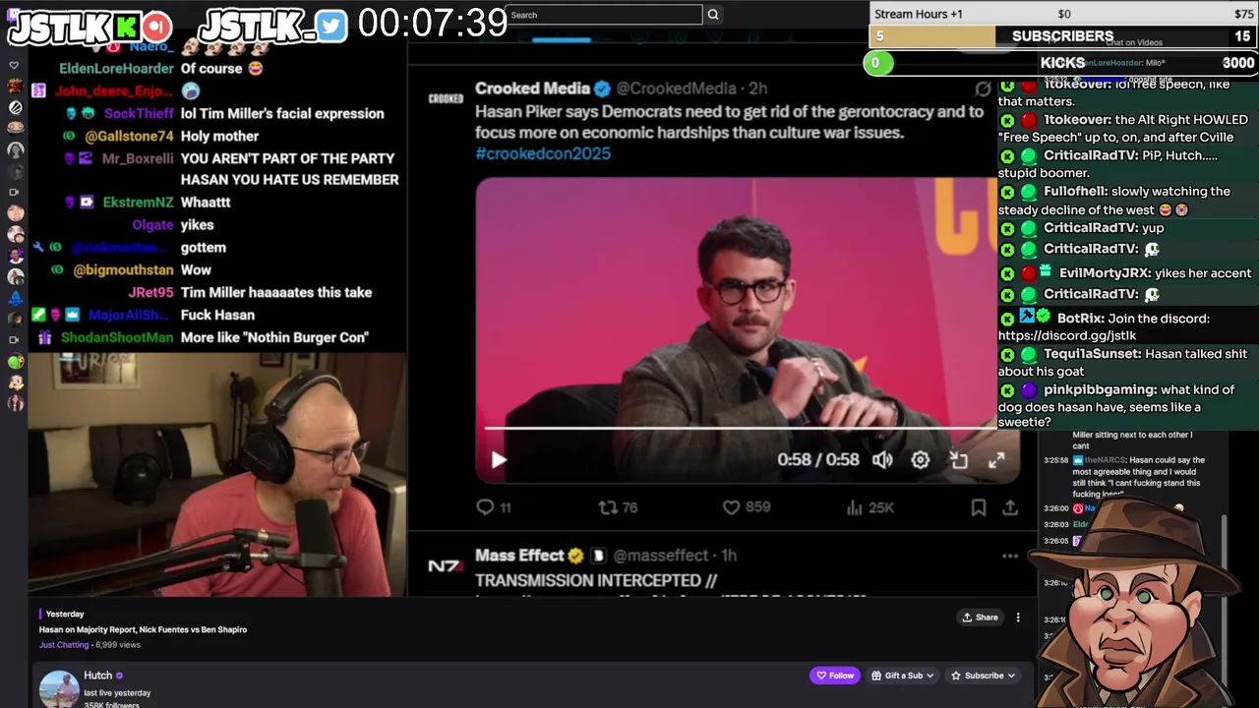The width and height of the screenshot is (1259, 708).
Task: Open Crooked Media profile name
Action: 532,88
